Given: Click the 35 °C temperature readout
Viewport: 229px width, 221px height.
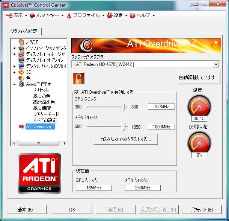Looking at the screenshot, I should [199, 118].
